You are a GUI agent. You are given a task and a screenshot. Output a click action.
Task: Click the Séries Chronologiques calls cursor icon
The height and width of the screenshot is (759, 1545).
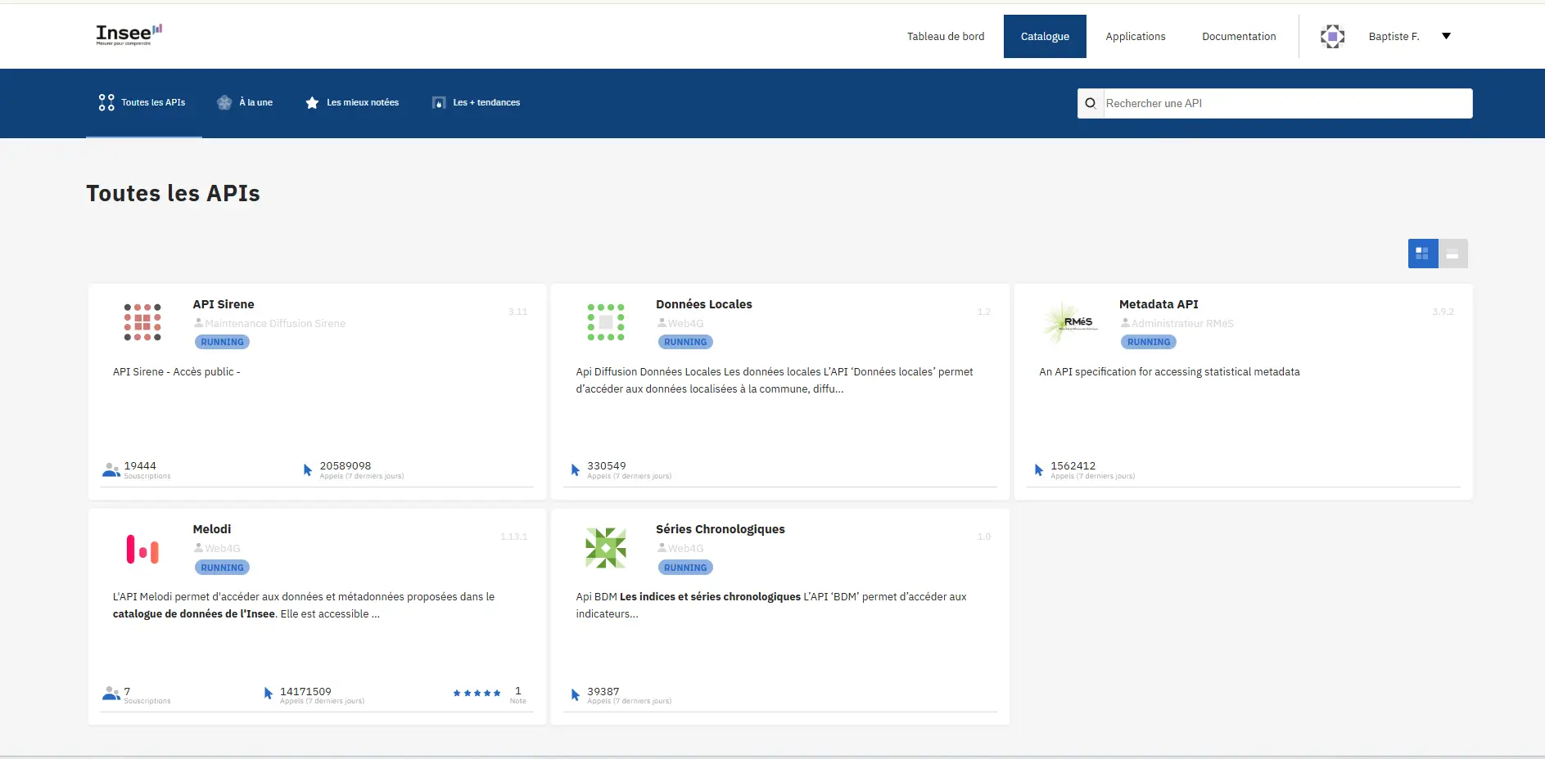[x=576, y=694]
